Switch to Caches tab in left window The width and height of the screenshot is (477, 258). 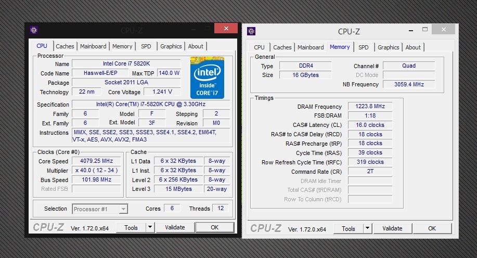coord(65,46)
